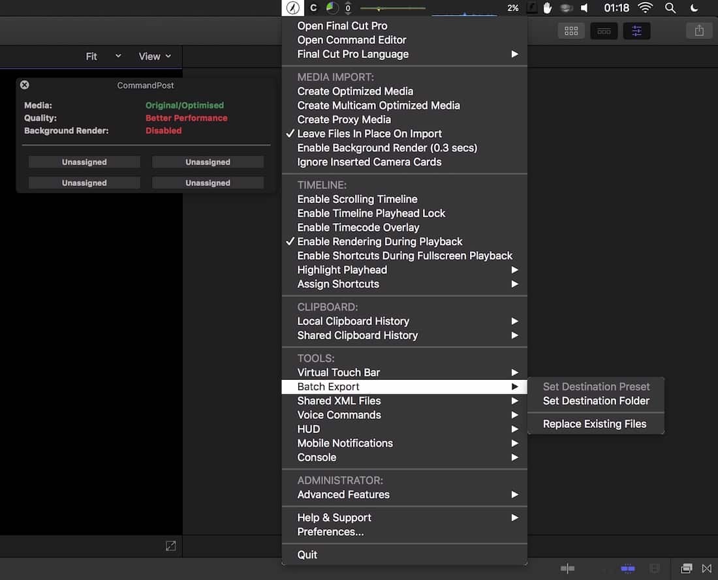
Task: Click the CommandPost menu bar icon
Action: [x=292, y=8]
